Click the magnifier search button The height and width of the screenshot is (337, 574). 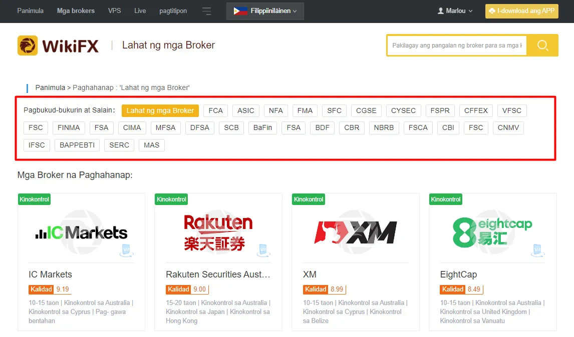pos(542,45)
